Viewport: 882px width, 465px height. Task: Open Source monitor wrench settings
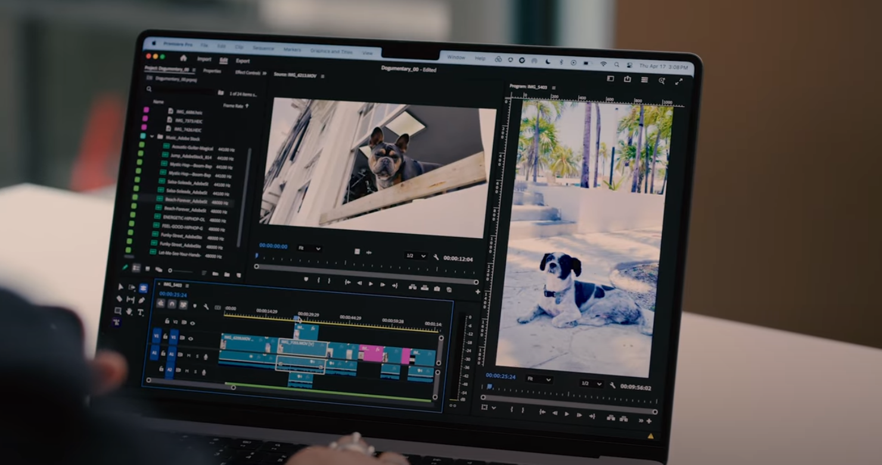click(436, 257)
